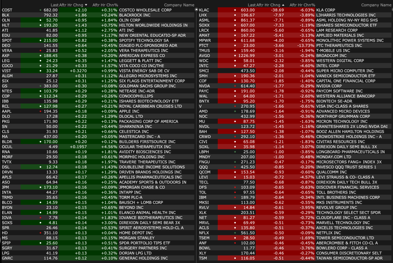Click the tick dot beside COST last price

pos(40,10)
